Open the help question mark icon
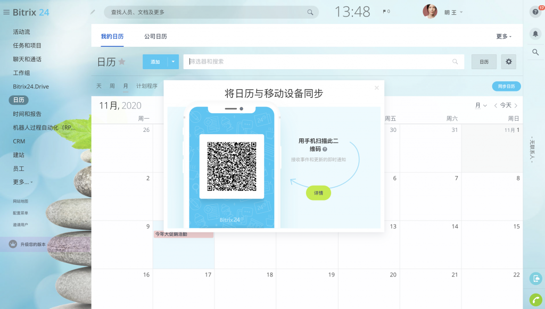This screenshot has height=309, width=545. coord(535,12)
